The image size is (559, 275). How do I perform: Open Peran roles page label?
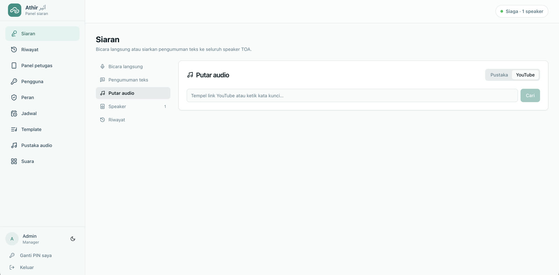click(x=28, y=97)
